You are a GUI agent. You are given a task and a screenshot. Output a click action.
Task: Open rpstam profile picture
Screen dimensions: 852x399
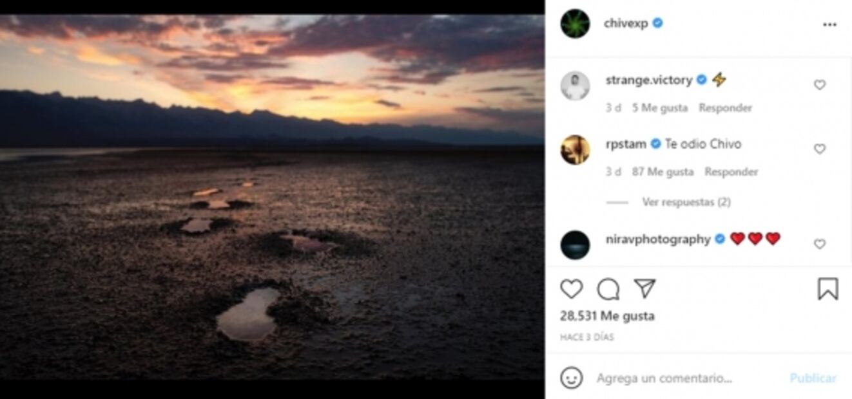click(x=575, y=150)
